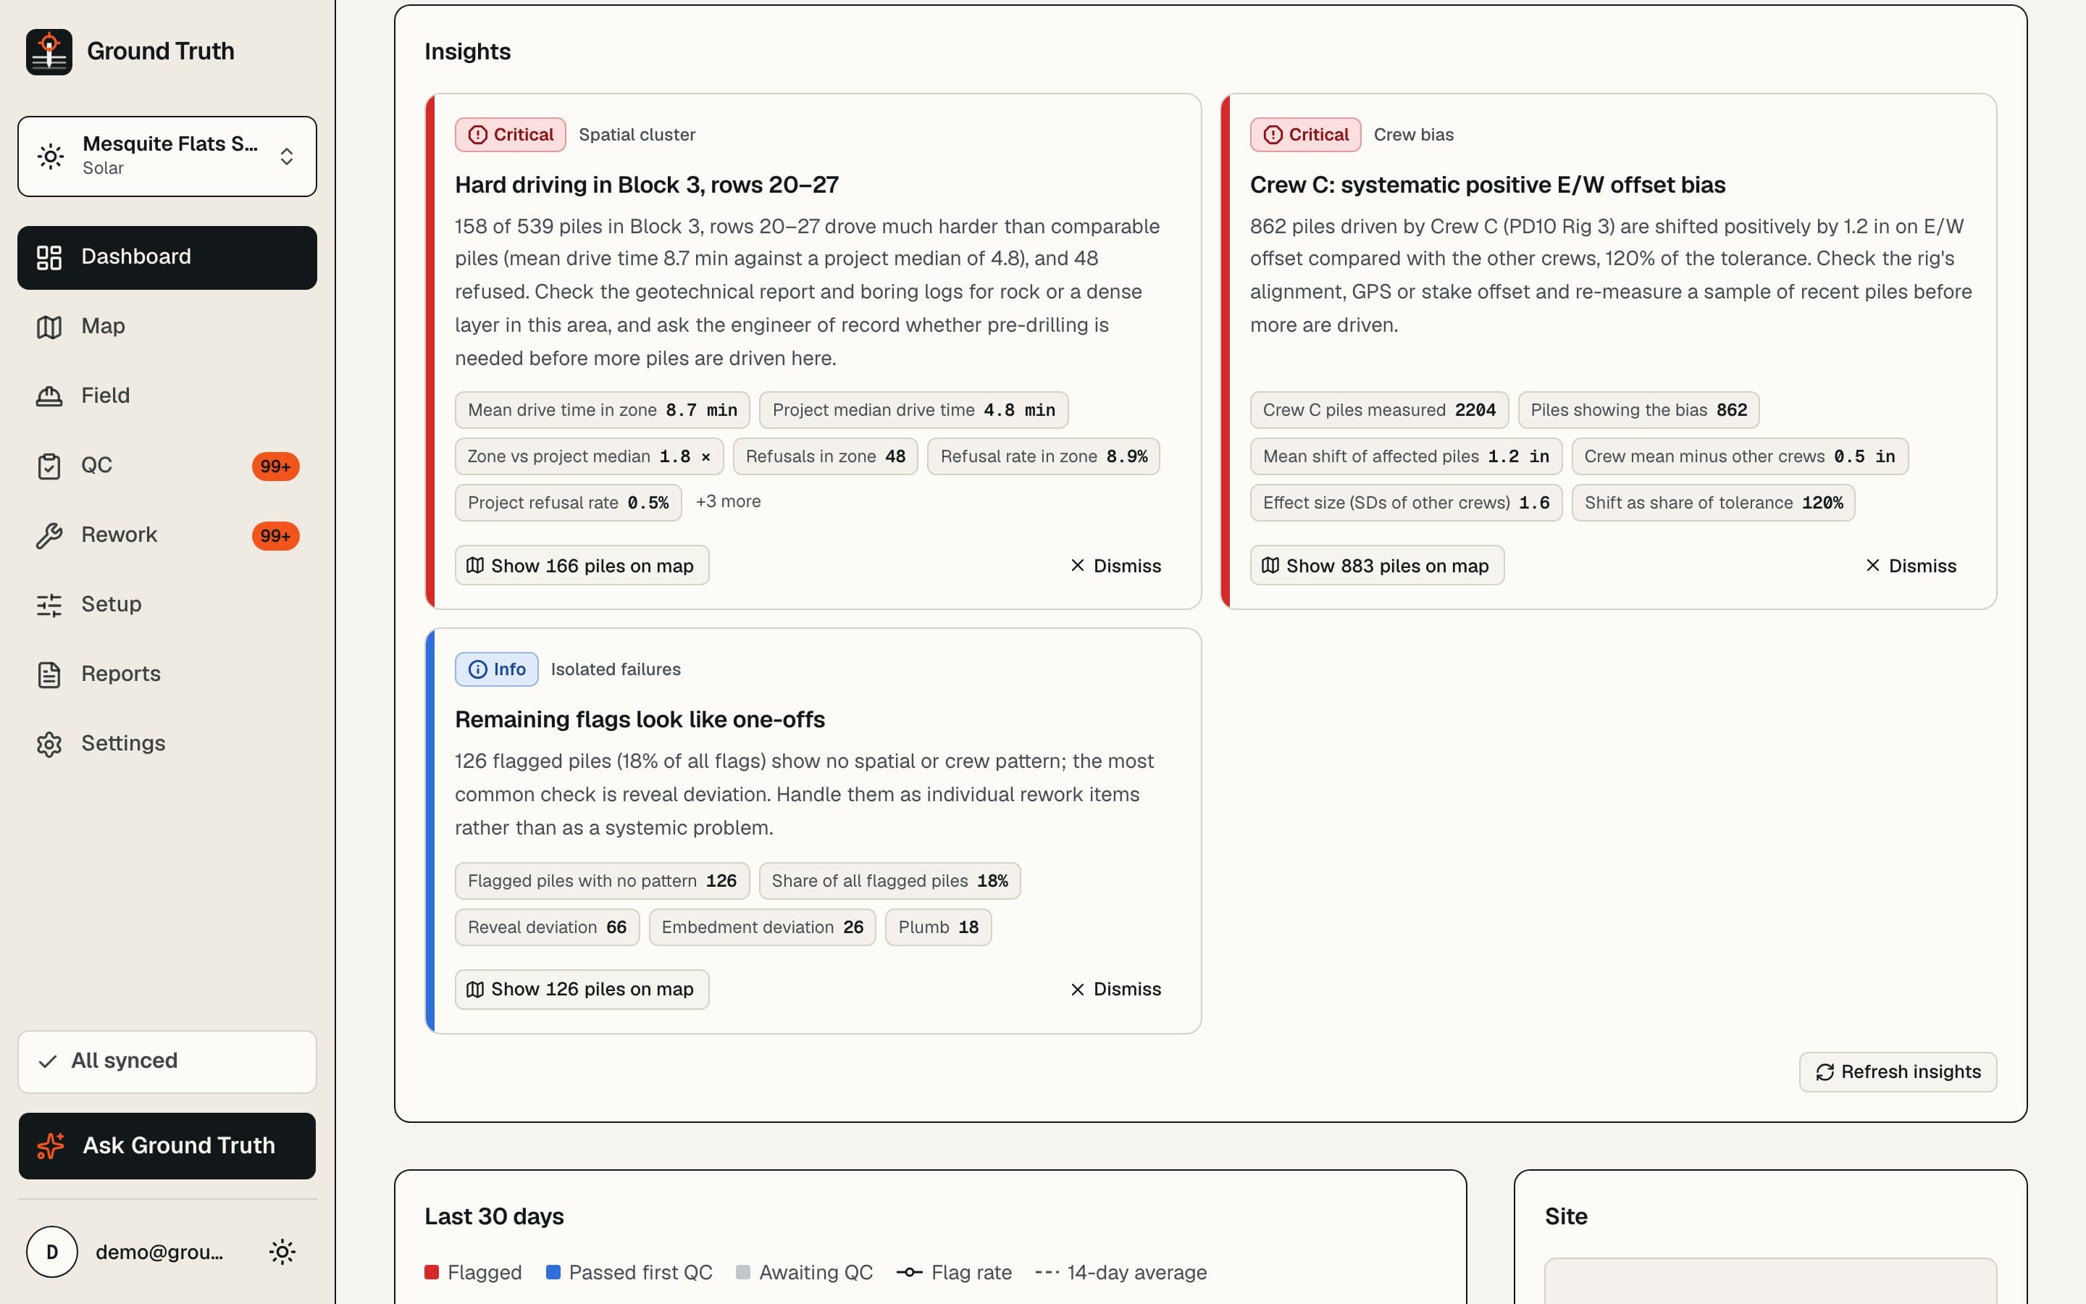Open the Field page

coord(167,396)
